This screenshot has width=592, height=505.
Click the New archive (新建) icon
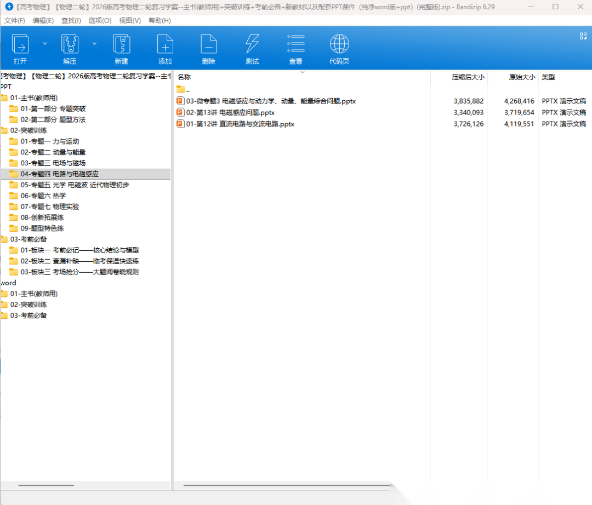[x=121, y=44]
